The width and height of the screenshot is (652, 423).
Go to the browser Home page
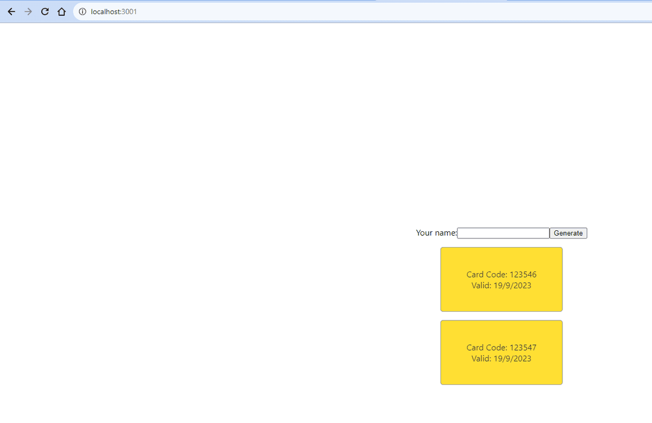61,11
